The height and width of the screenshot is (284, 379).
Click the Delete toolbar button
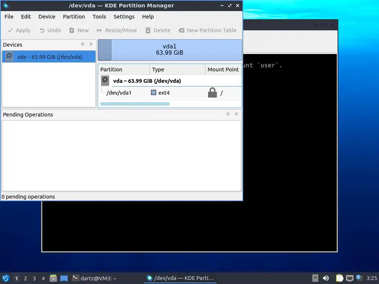click(158, 30)
